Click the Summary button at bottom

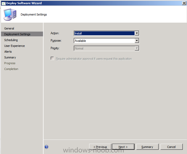point(147,147)
